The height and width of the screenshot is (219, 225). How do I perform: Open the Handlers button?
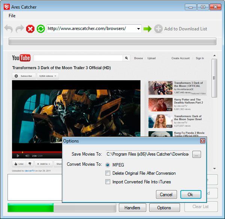pyautogui.click(x=132, y=208)
